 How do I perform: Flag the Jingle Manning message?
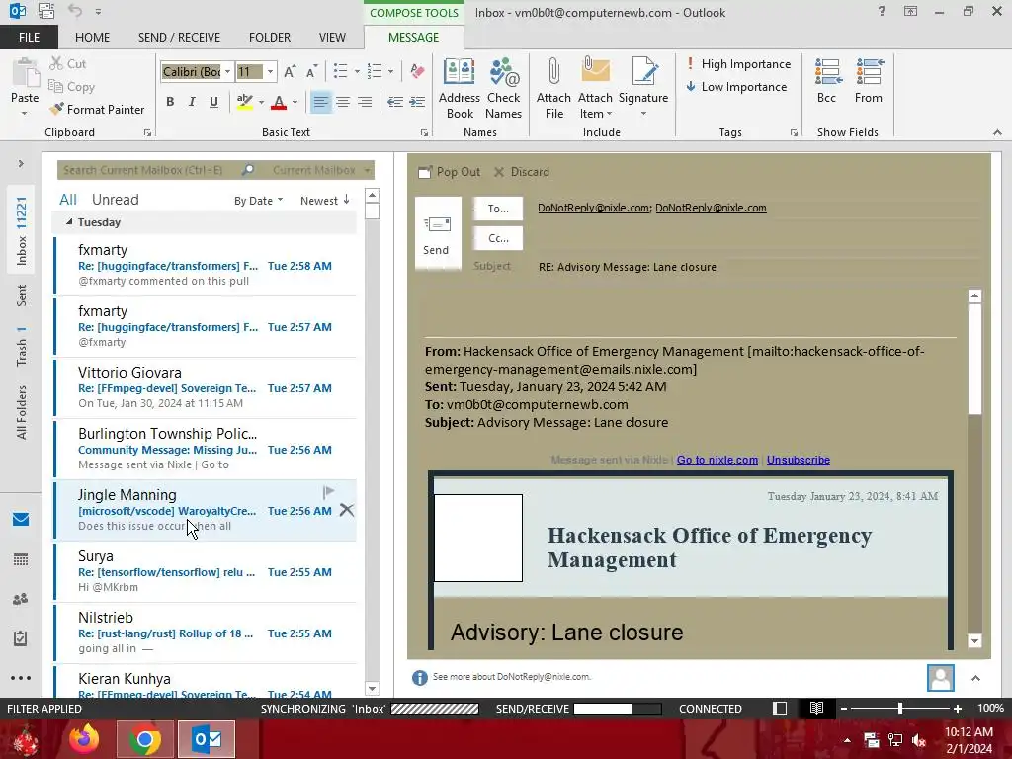click(328, 492)
